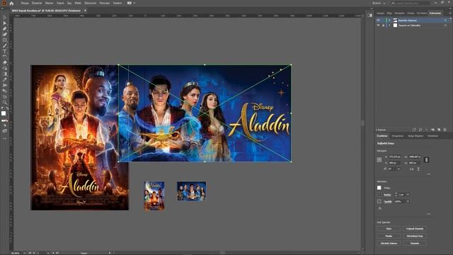Expand the locked second layer's contents arrow
Viewport: 453px width, 255px height.
pos(389,25)
